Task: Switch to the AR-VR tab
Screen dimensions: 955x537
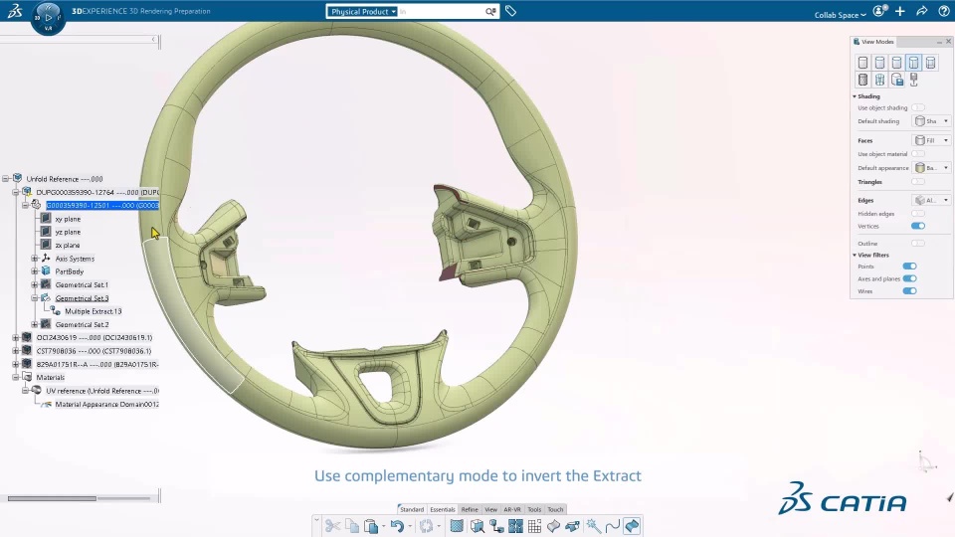Action: (512, 509)
